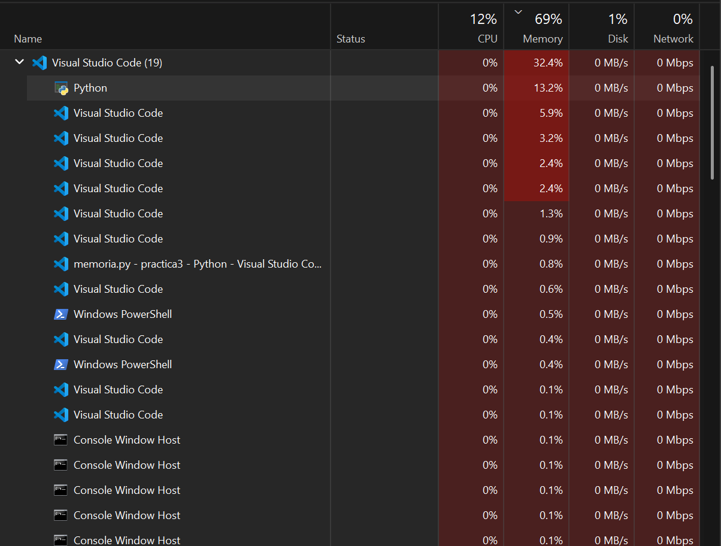Sort processes by the Network column
Viewport: 721px width, 546px height.
point(673,29)
